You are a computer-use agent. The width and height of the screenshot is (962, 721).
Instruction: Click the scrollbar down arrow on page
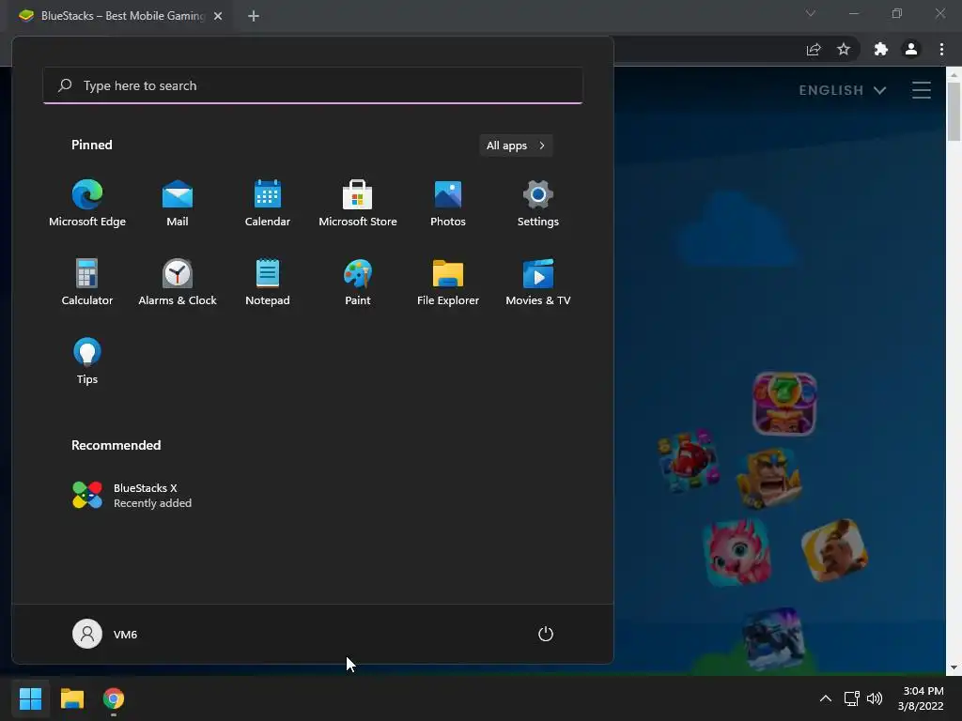point(954,667)
